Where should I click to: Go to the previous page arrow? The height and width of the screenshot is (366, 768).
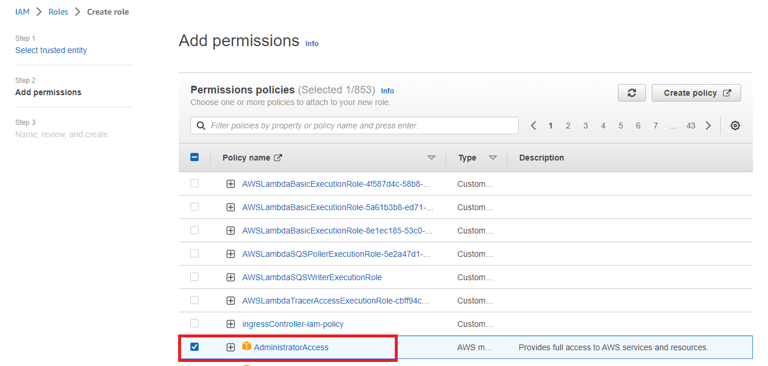point(533,126)
